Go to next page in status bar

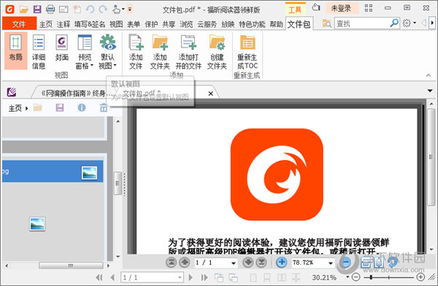191,278
